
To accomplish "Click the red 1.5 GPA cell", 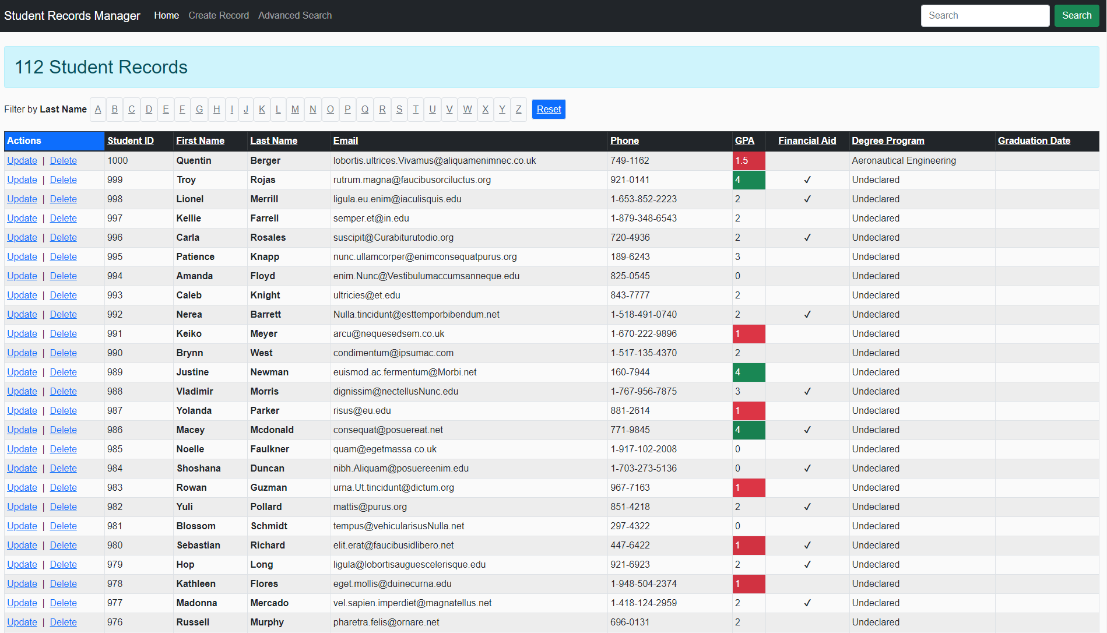I will 748,161.
